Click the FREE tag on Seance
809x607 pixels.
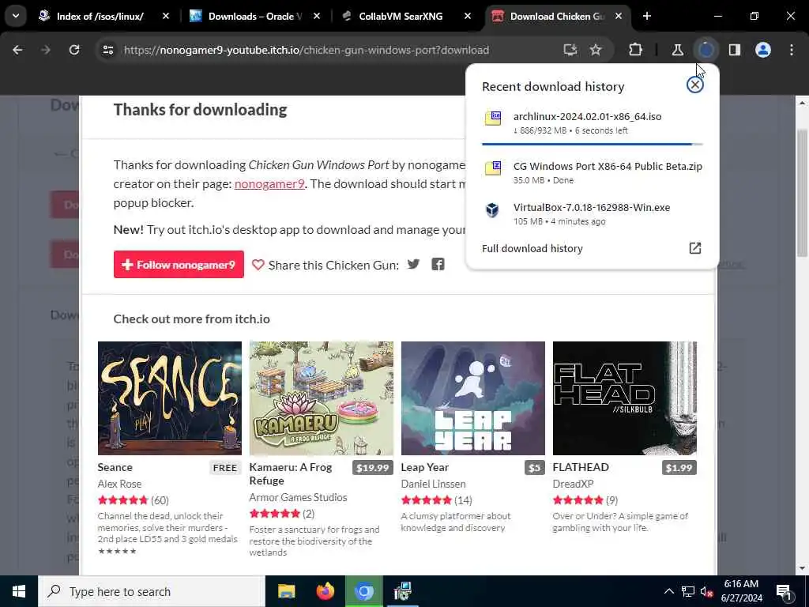225,468
